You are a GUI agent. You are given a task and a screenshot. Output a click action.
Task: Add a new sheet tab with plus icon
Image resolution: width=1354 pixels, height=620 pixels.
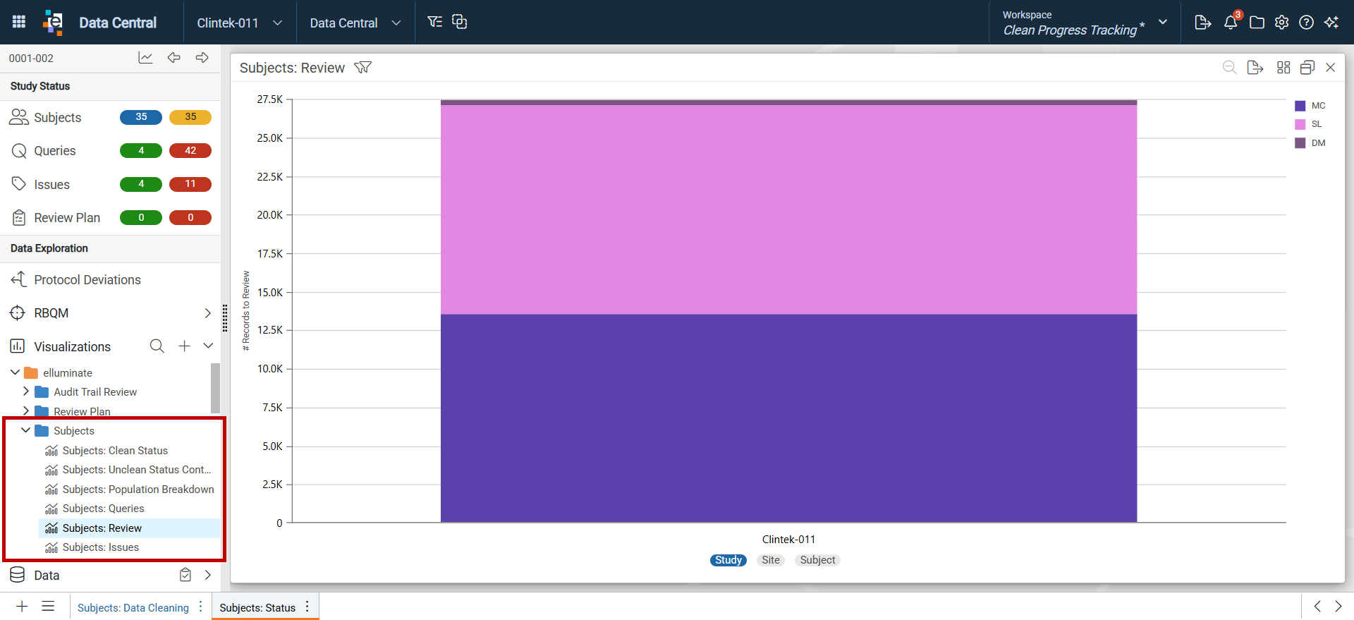tap(22, 607)
